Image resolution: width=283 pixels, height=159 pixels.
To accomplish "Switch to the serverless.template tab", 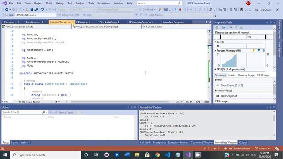I will [x=173, y=22].
